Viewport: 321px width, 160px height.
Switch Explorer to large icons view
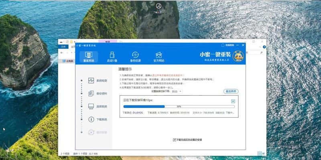coord(264,154)
